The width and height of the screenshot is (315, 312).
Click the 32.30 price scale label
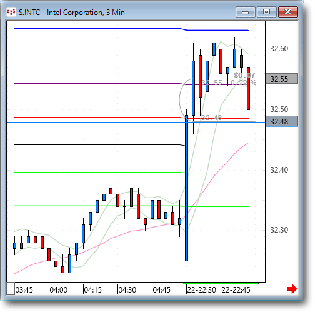click(x=279, y=230)
